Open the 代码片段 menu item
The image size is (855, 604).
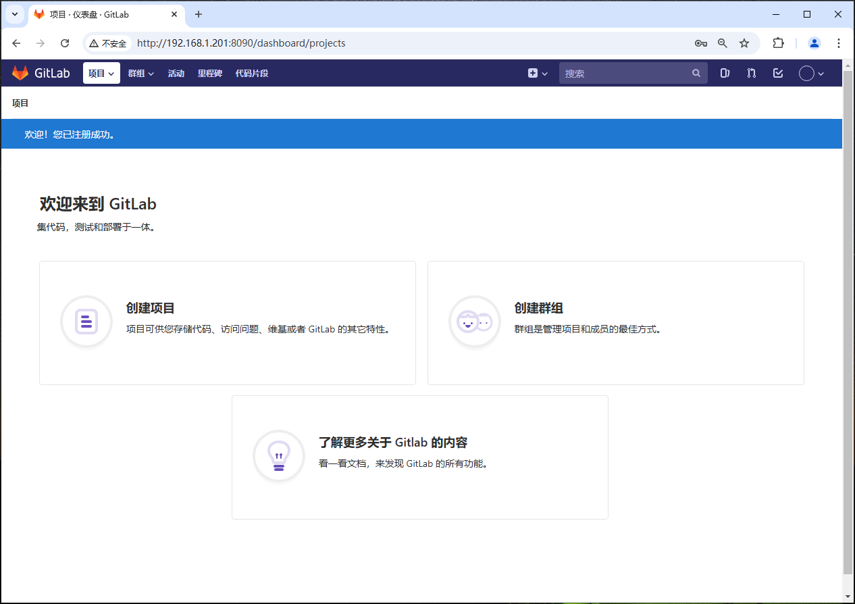tap(252, 73)
